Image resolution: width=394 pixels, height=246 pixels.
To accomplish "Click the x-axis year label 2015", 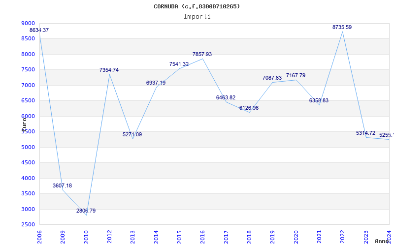I will pos(179,237).
